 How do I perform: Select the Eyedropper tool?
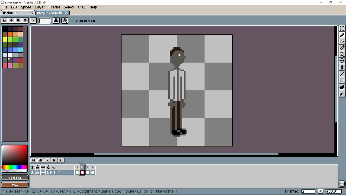click(x=342, y=48)
